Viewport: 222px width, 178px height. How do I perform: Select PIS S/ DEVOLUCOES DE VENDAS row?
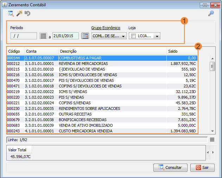point(102,80)
